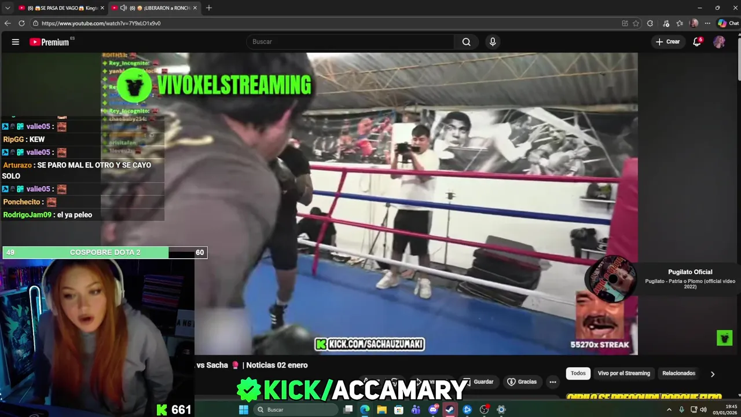Click the video player area

[370, 204]
